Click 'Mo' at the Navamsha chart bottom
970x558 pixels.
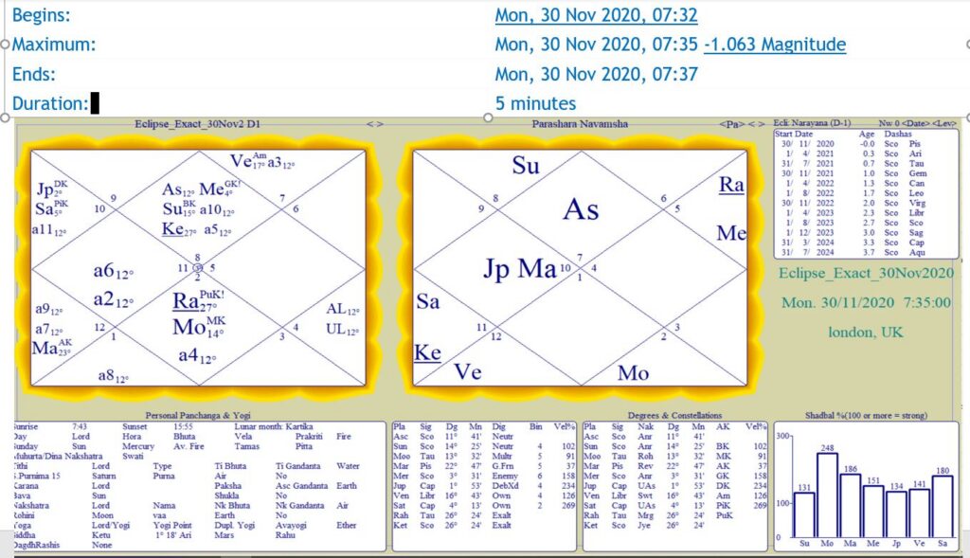633,372
